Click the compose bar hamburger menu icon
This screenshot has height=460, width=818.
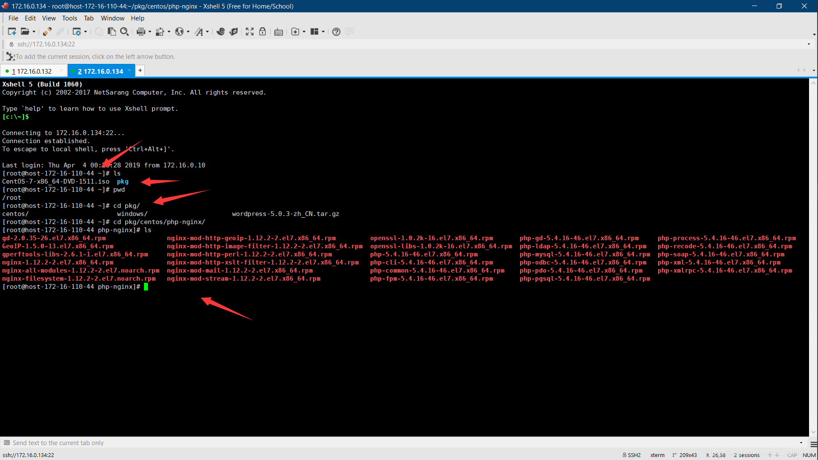(813, 444)
